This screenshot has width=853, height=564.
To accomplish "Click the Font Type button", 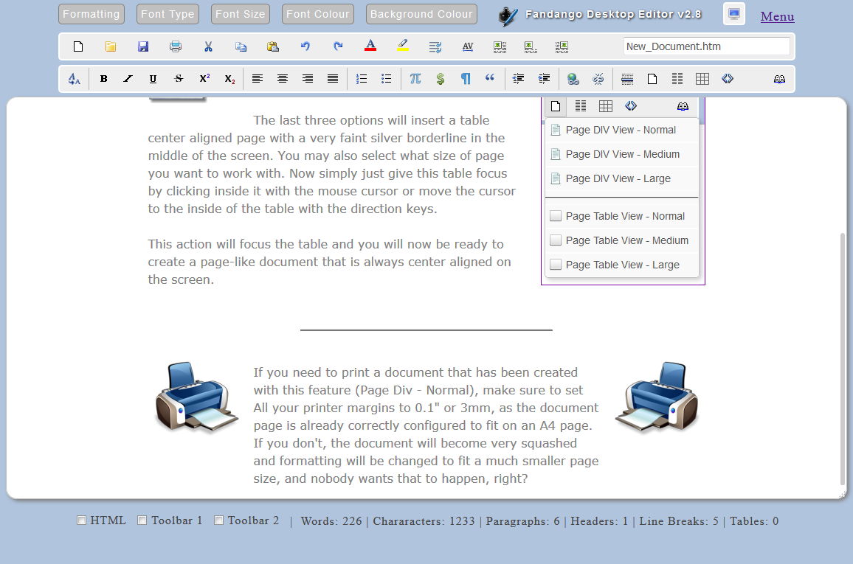I will pos(168,13).
